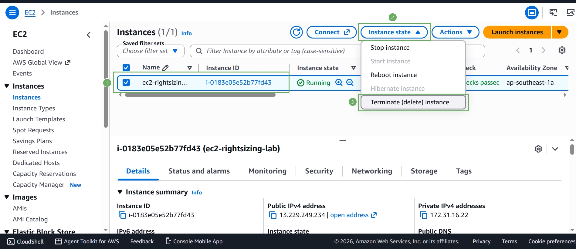Switch to Networking tab

[372, 171]
